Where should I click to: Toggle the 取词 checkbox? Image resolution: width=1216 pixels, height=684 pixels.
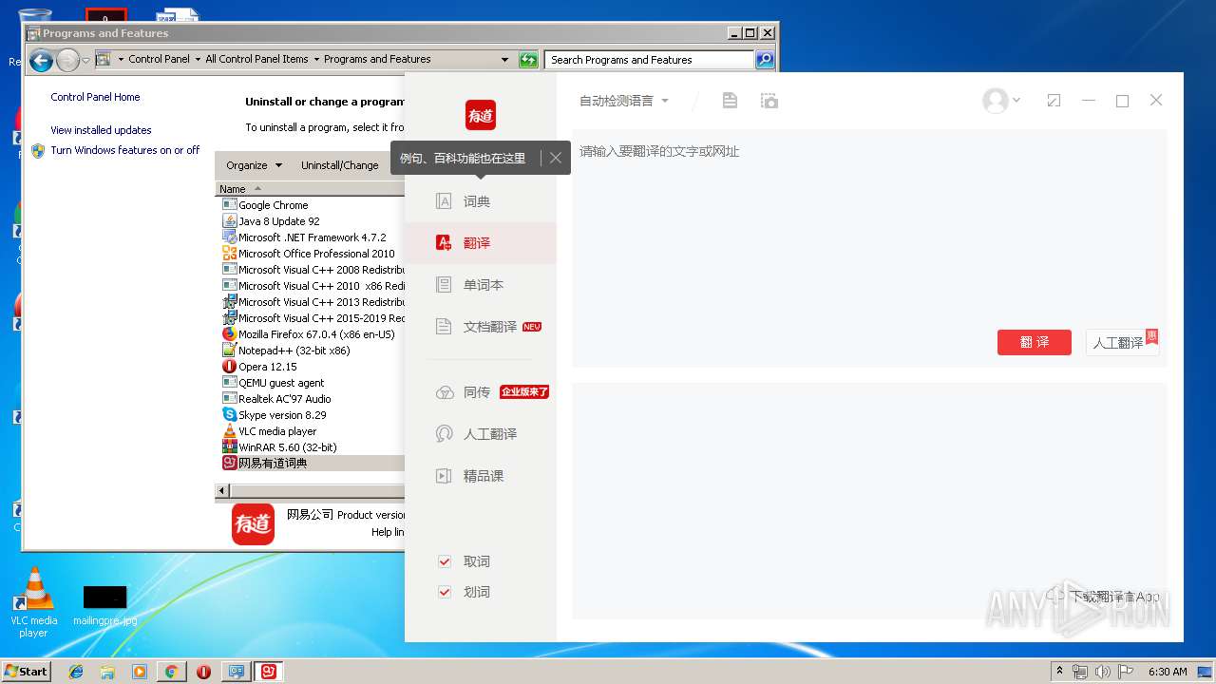click(x=444, y=561)
